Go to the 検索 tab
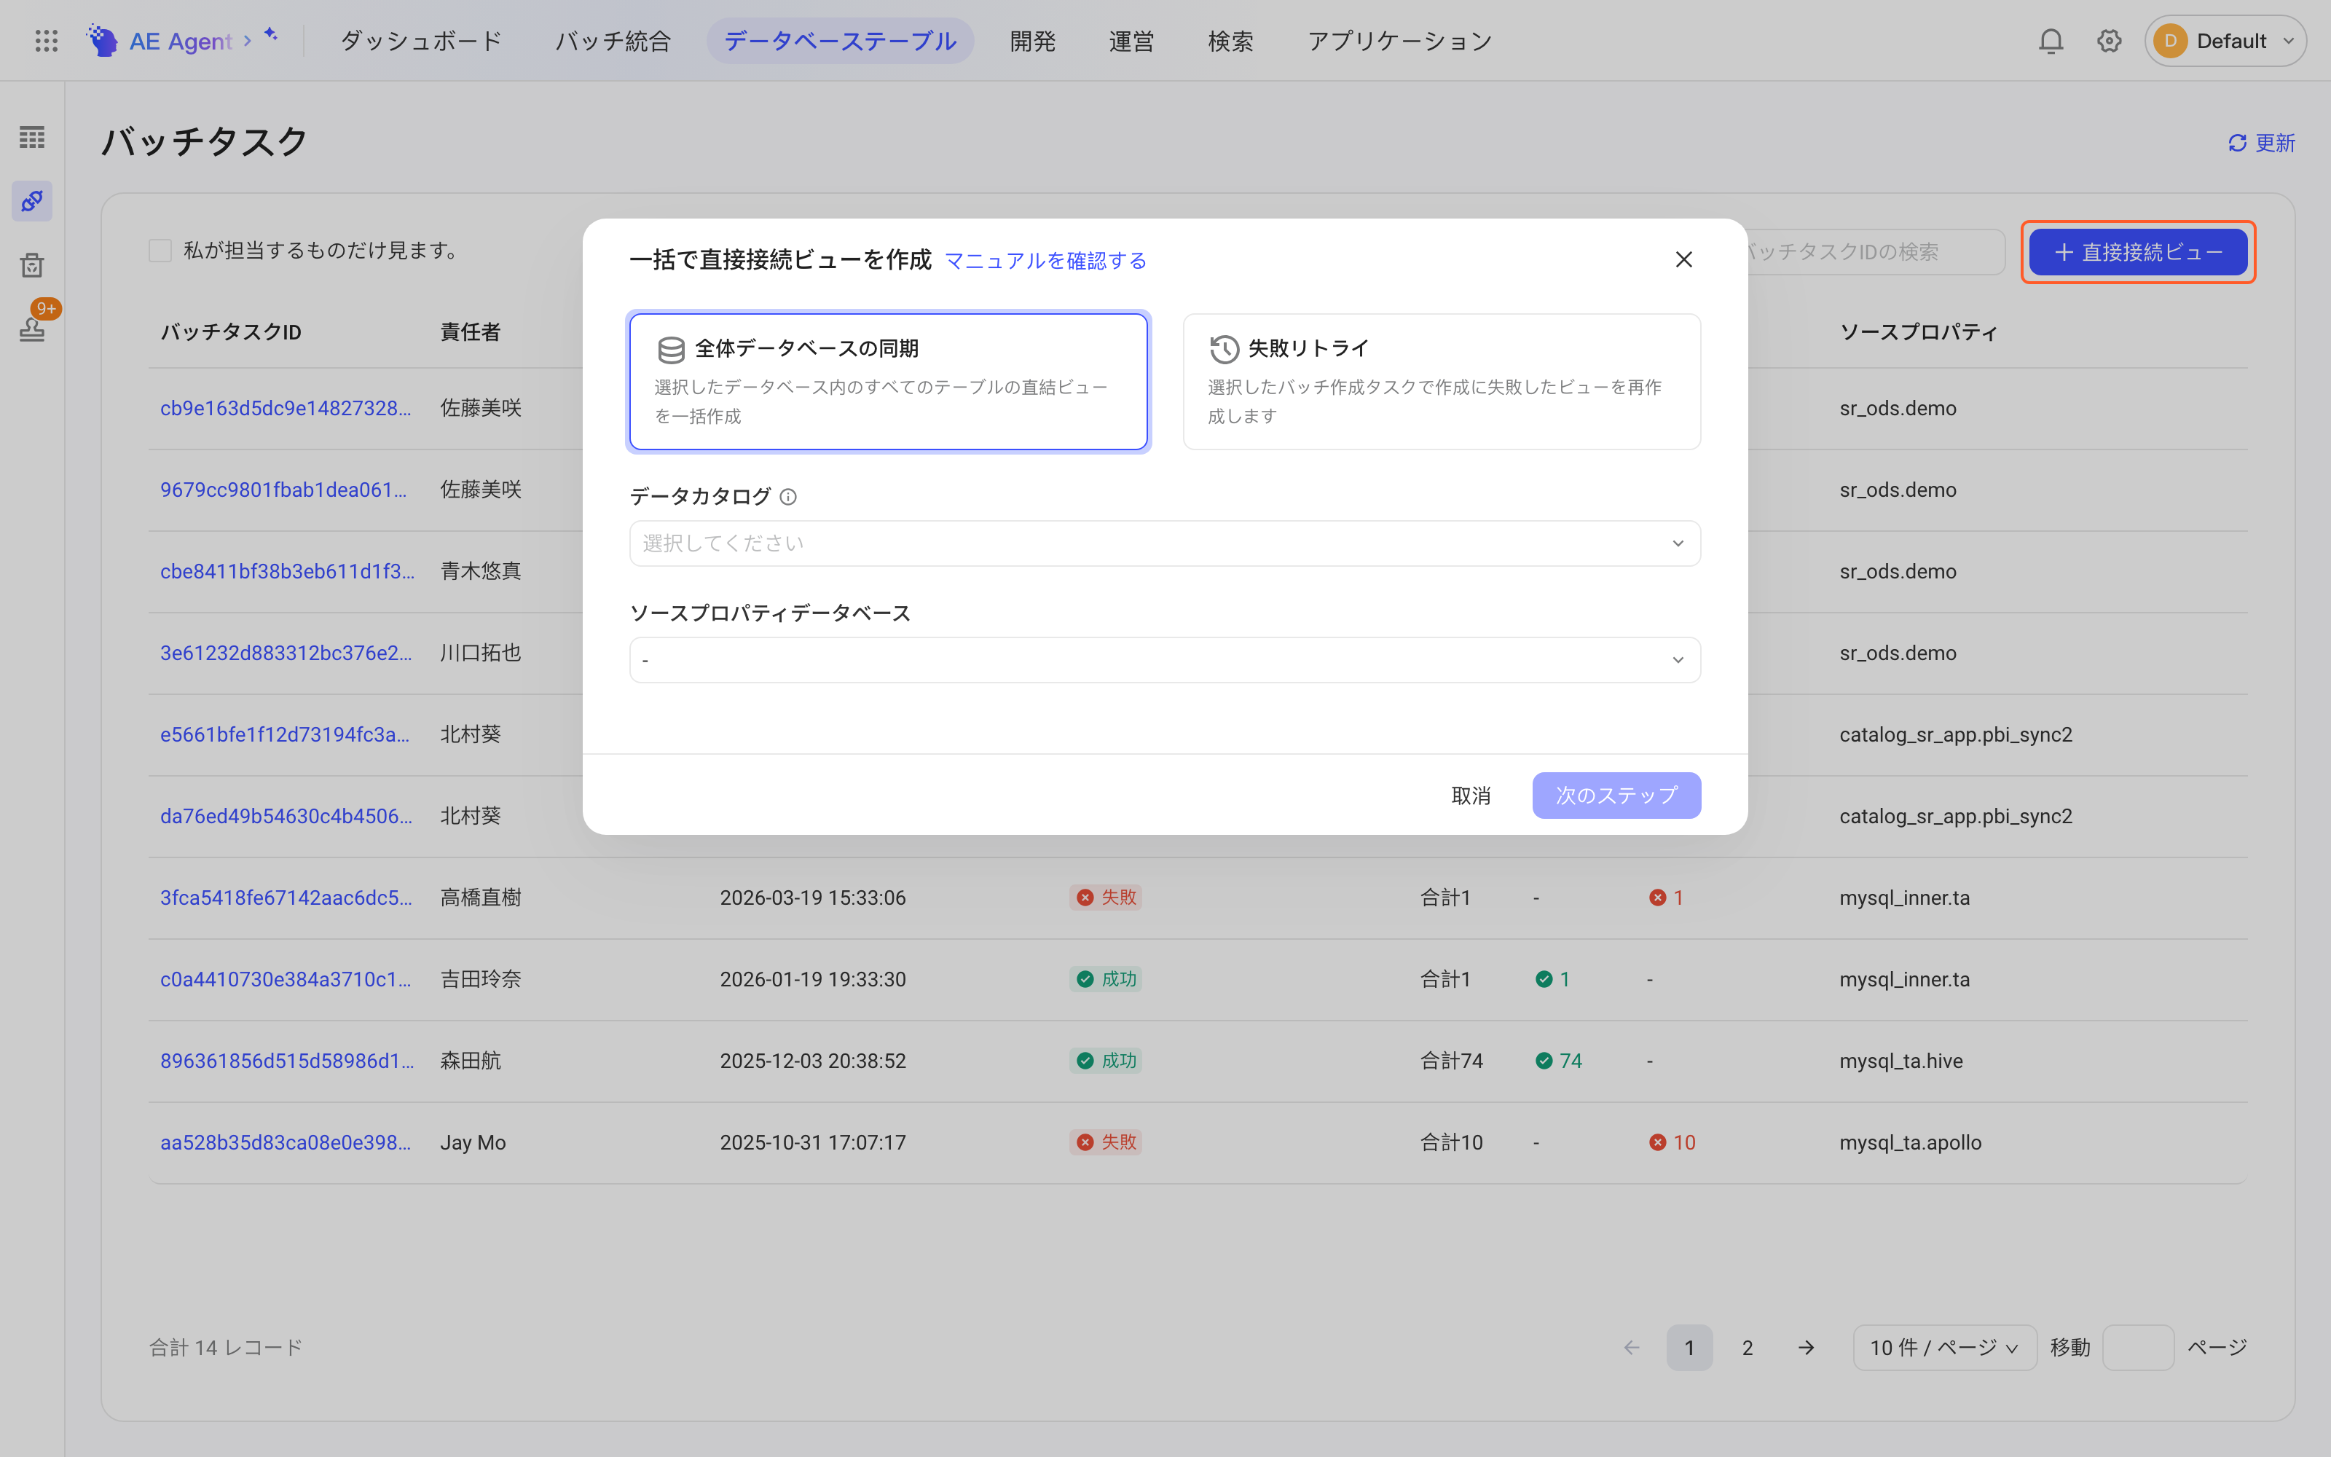The height and width of the screenshot is (1457, 2331). point(1230,41)
